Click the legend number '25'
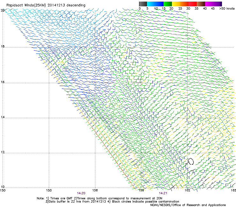This screenshot has width=236, height=207. tap(180, 9)
